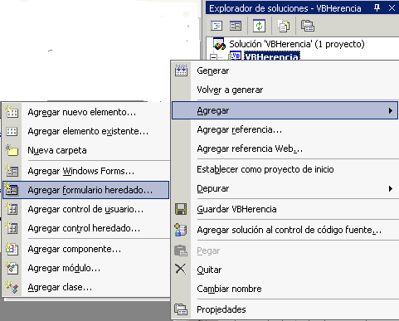The height and width of the screenshot is (321, 399).
Task: Click the View Code toolbar icon
Action: [x=217, y=26]
